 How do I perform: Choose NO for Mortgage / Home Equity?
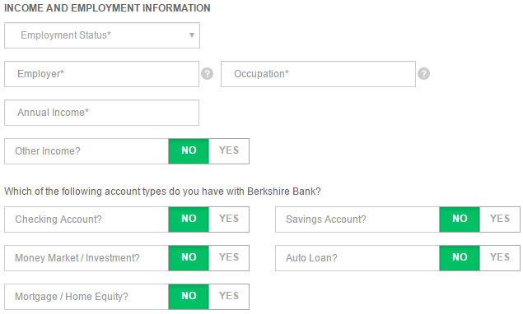(x=189, y=297)
